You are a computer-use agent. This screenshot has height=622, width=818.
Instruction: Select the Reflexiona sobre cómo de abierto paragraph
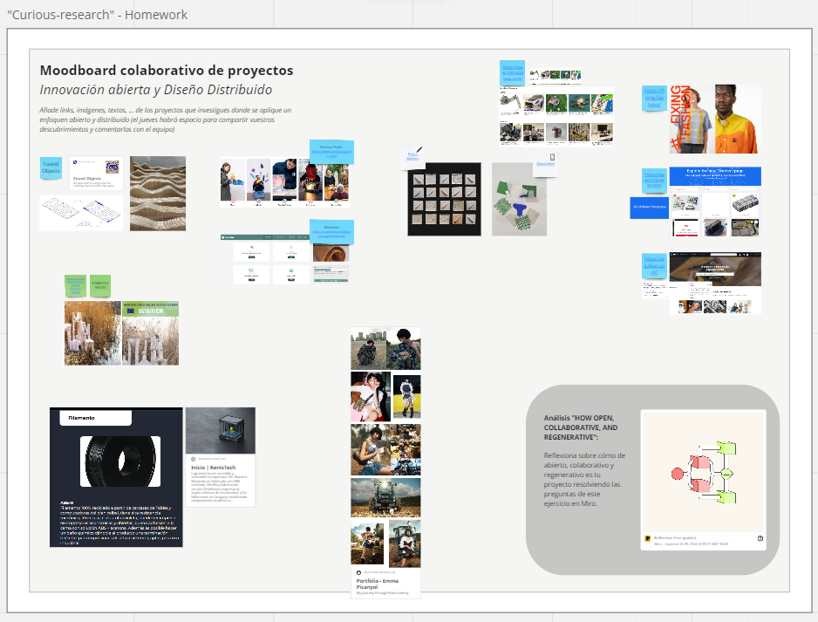[584, 479]
